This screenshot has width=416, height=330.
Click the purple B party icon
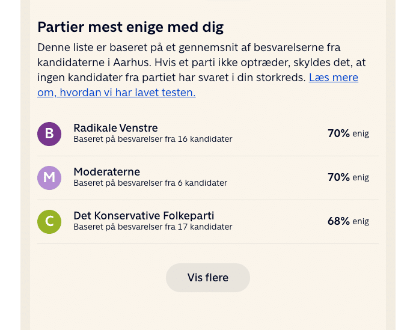[x=49, y=133]
